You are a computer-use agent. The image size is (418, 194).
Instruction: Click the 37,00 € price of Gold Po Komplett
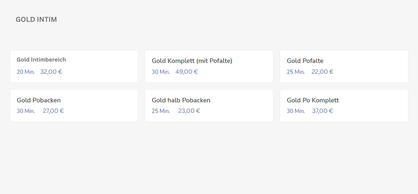pos(323,111)
